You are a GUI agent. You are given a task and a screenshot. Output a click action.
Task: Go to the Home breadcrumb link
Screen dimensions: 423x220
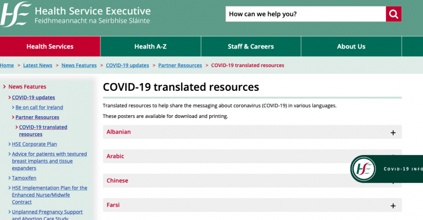pos(7,65)
